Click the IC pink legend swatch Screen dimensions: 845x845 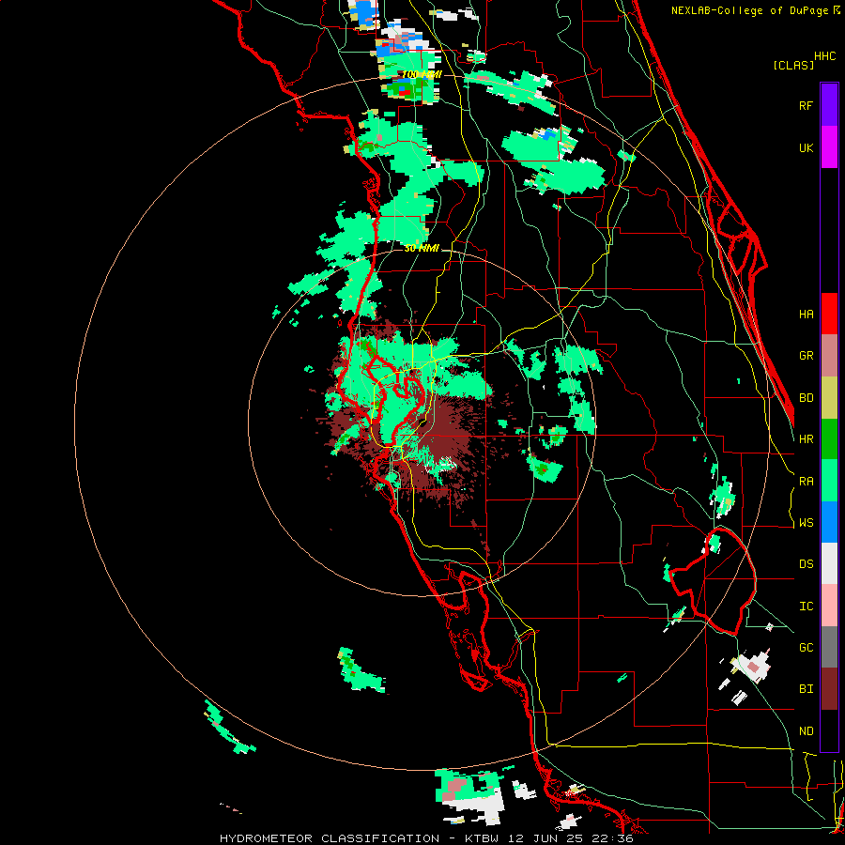(x=829, y=606)
